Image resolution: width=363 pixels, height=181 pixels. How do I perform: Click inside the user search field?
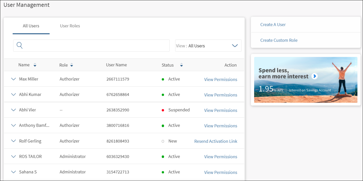click(x=96, y=46)
